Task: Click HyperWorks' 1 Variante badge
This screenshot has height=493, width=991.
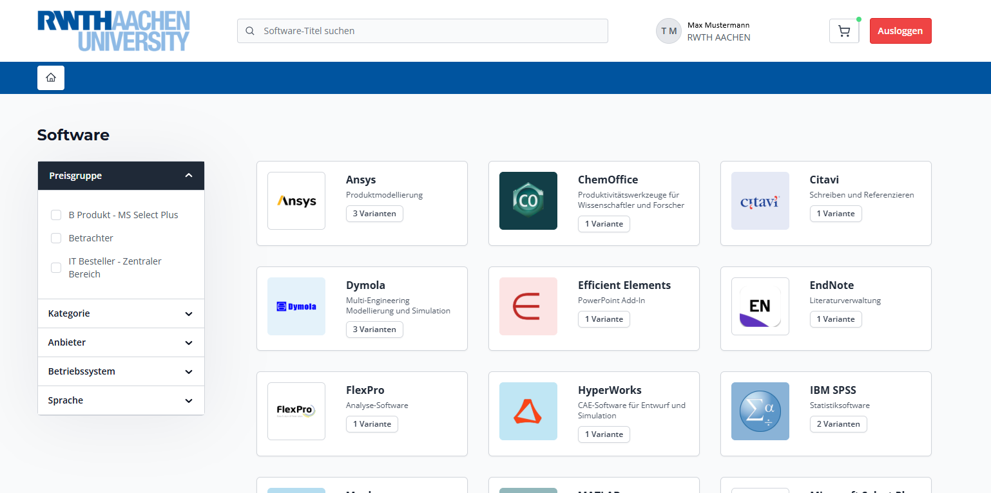Action: 604,434
